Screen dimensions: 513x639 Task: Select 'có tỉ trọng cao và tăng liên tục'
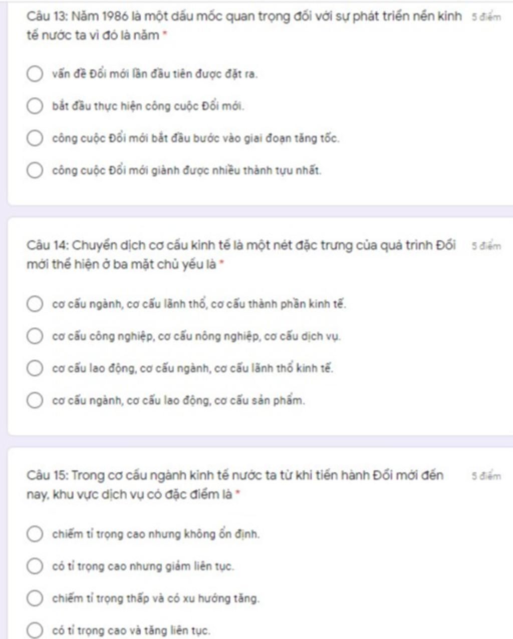(35, 630)
